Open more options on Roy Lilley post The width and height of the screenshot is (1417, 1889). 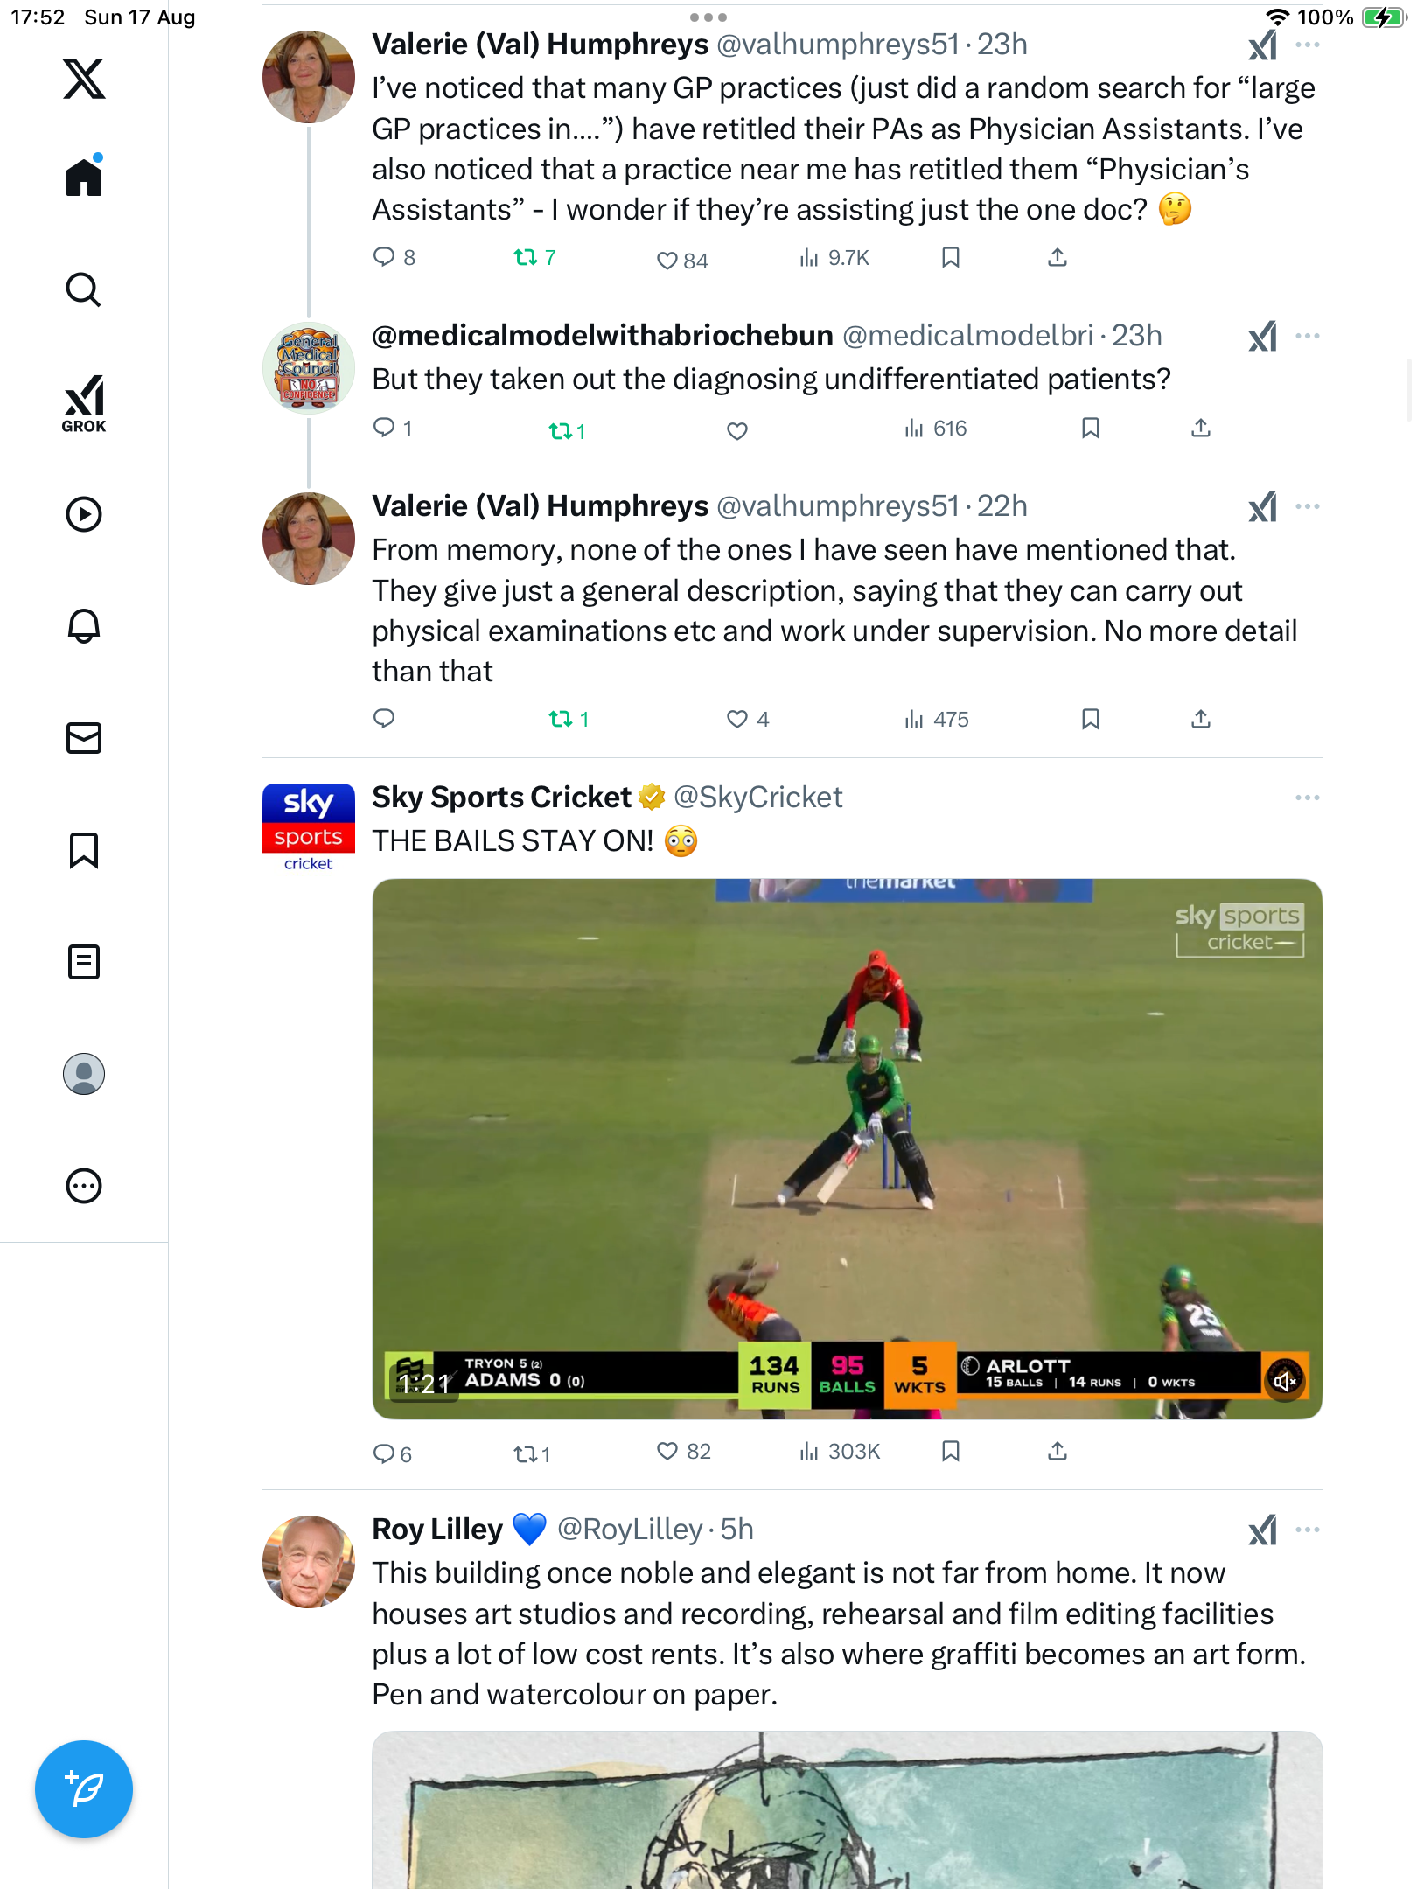1307,1530
